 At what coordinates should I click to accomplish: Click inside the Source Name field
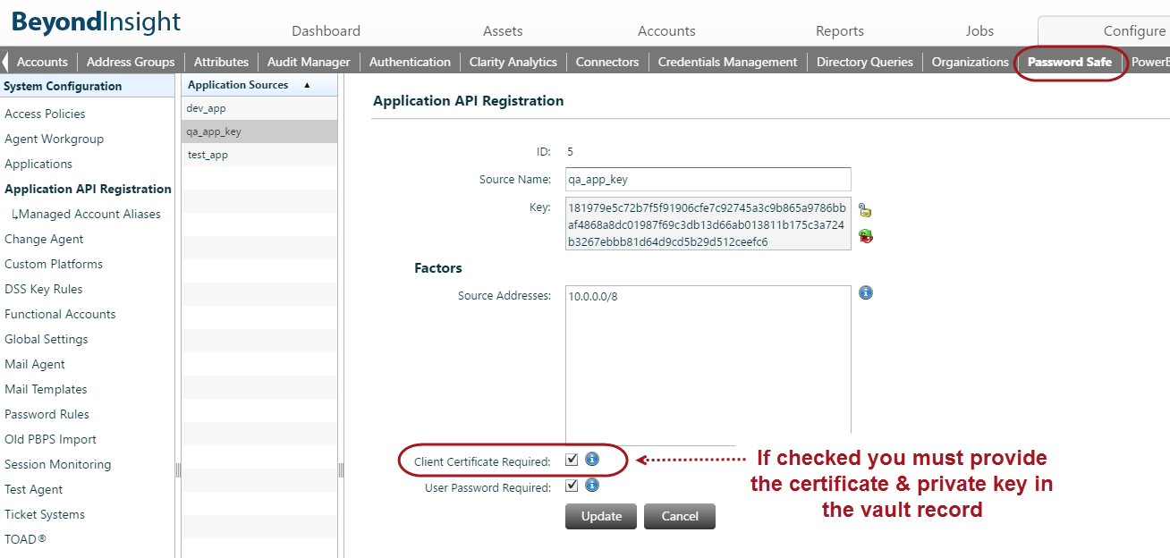tap(707, 179)
